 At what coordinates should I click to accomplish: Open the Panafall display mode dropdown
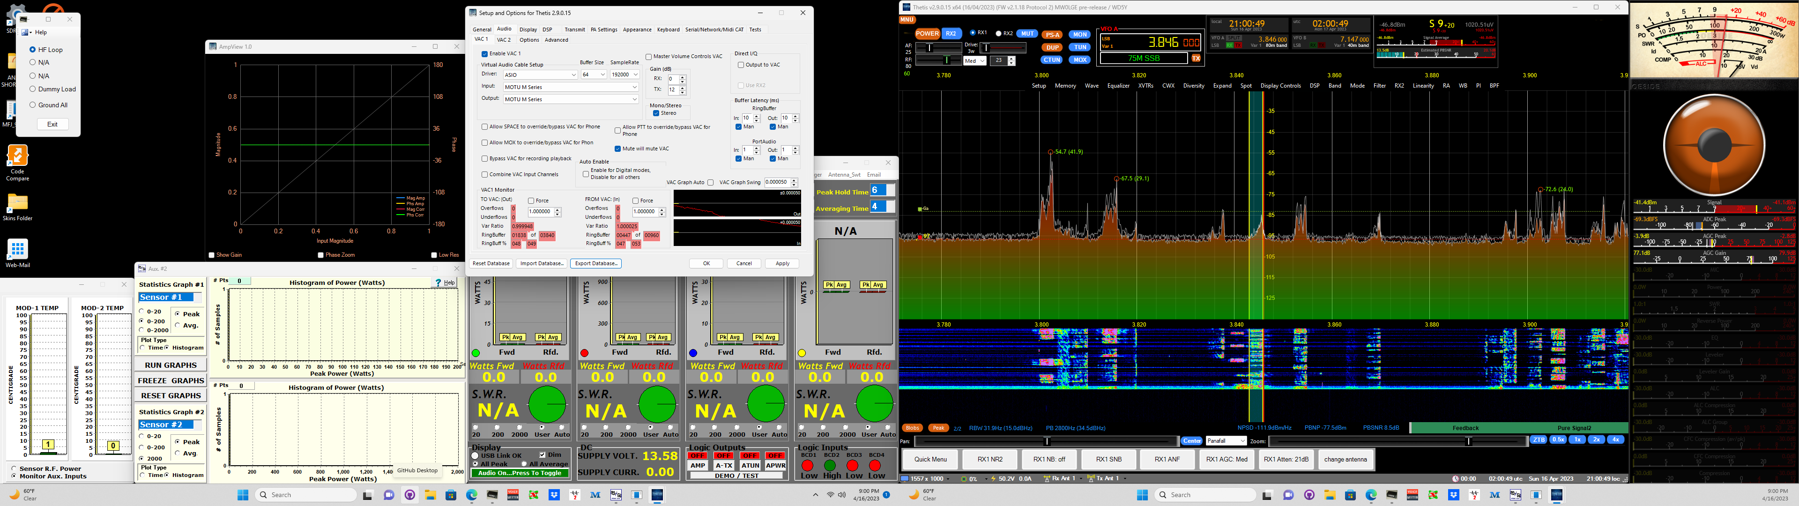(x=1226, y=441)
